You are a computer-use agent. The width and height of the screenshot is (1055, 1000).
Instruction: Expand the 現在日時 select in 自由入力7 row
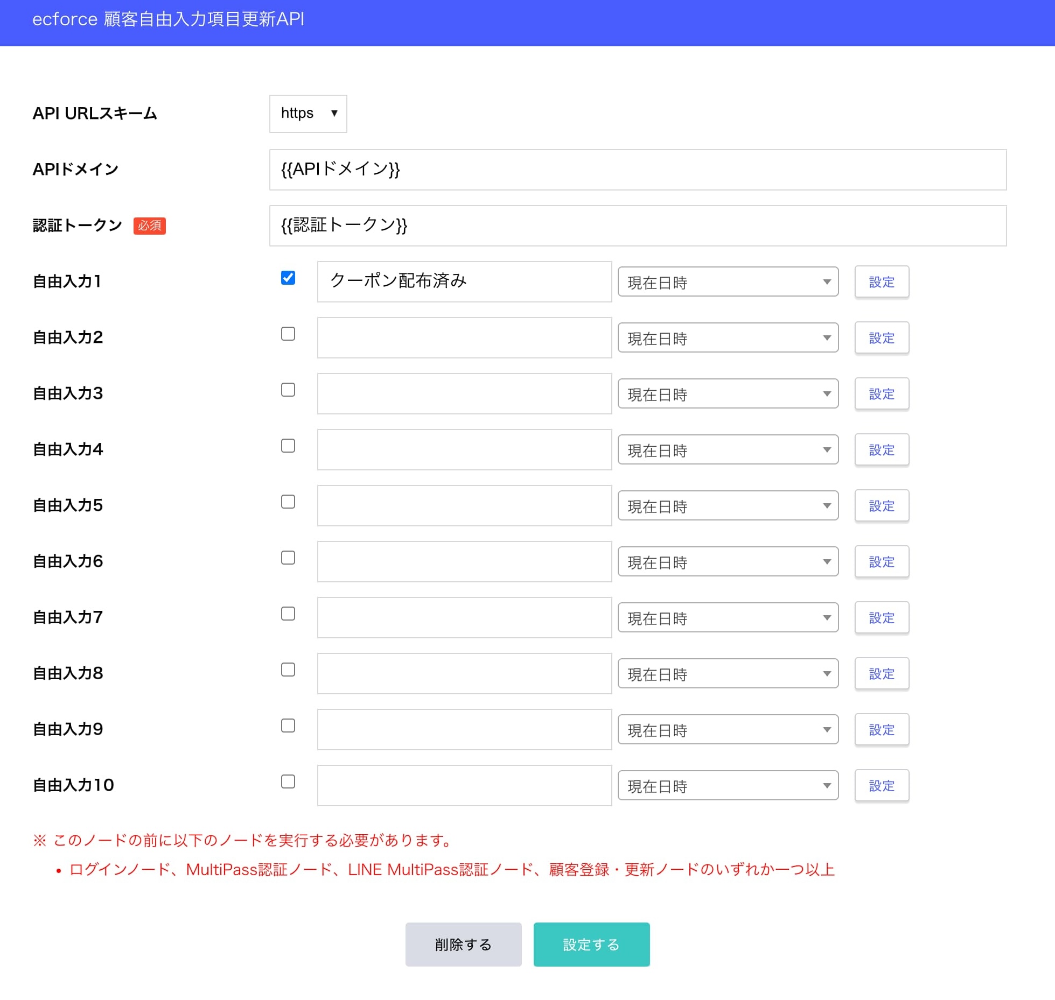tap(728, 617)
